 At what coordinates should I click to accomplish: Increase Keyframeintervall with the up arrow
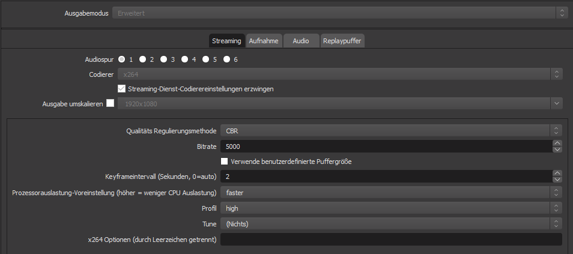557,174
